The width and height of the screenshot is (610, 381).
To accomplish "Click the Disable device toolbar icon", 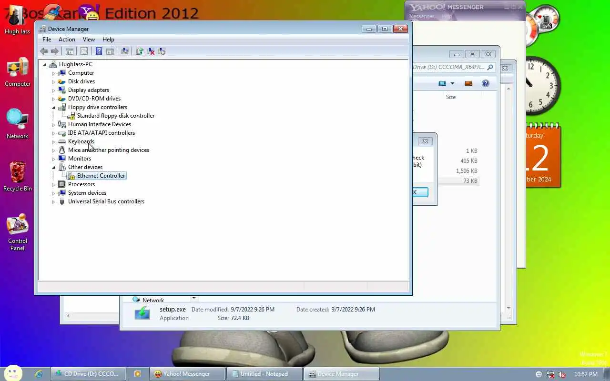I will [x=162, y=51].
